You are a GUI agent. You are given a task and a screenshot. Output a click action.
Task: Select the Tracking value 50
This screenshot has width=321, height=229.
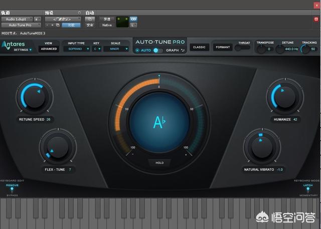point(313,49)
